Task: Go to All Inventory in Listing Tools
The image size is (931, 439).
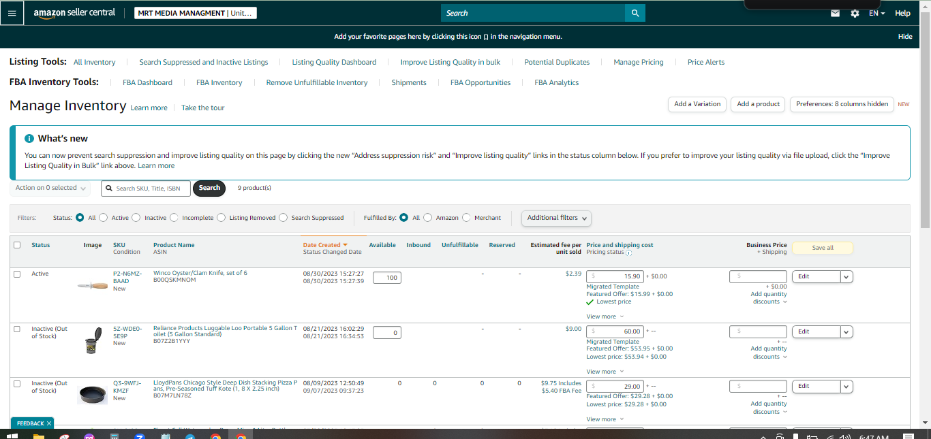Action: point(95,62)
